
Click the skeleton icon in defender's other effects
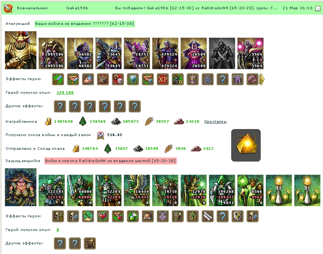[90, 243]
